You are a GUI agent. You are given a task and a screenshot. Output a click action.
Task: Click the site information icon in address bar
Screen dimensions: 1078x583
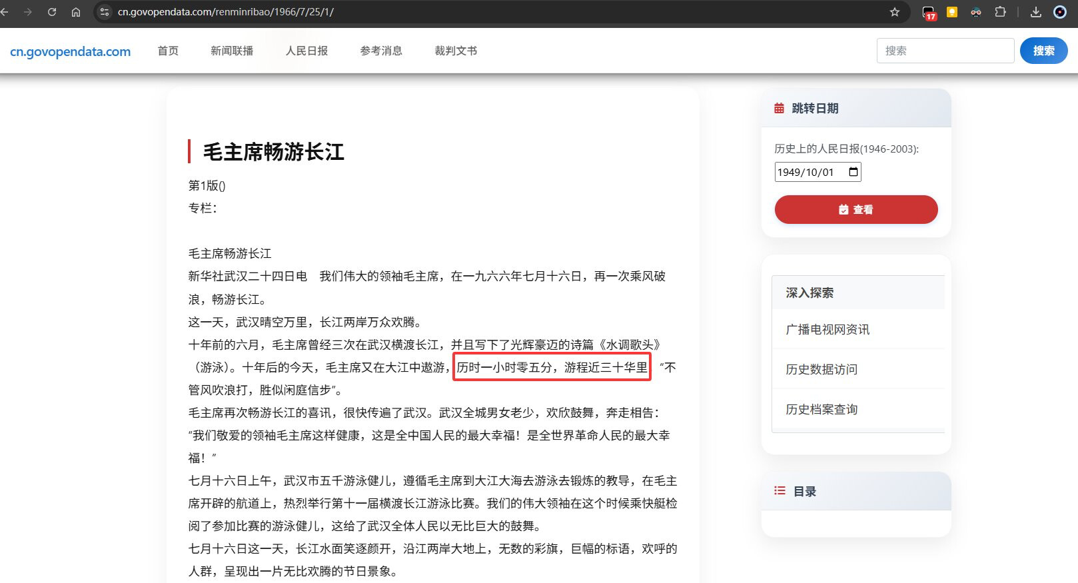[105, 12]
